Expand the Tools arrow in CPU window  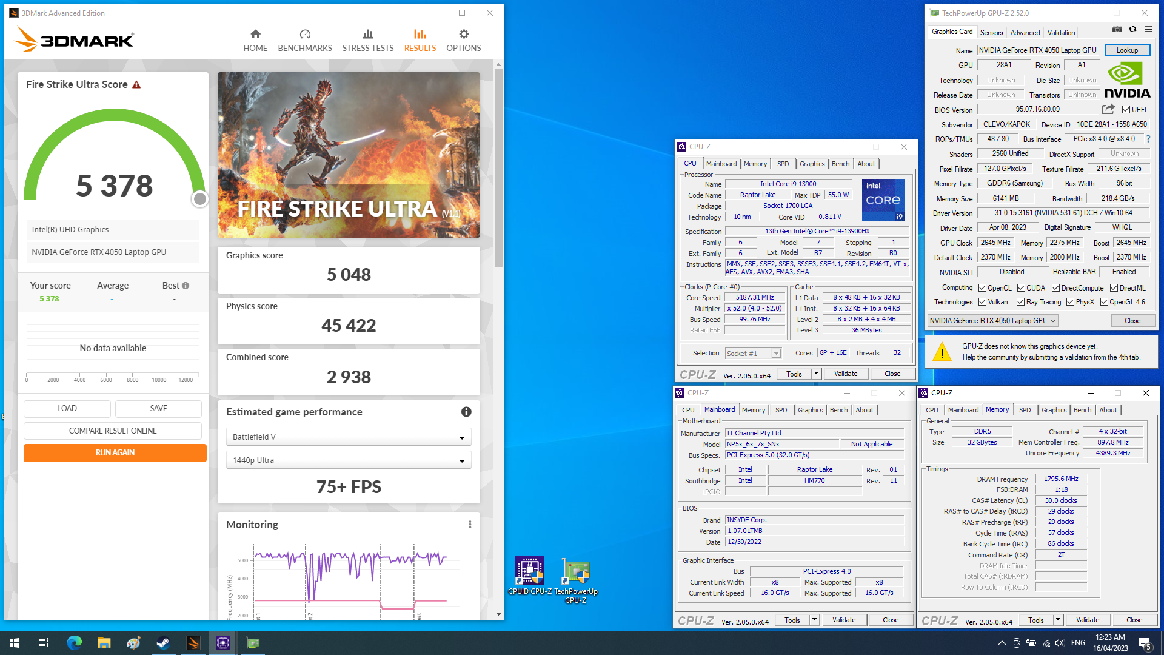click(816, 374)
